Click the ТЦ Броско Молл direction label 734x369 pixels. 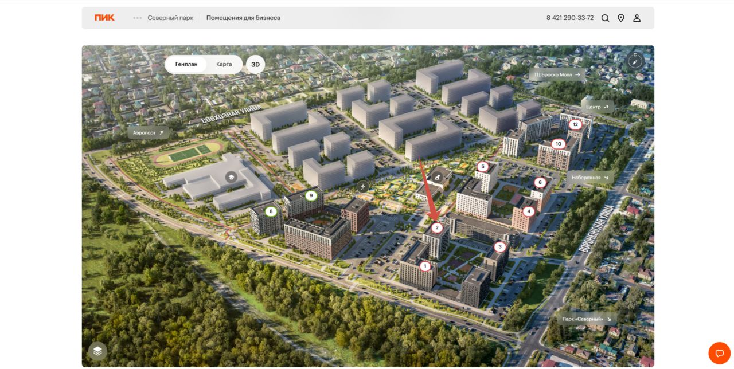(x=557, y=74)
